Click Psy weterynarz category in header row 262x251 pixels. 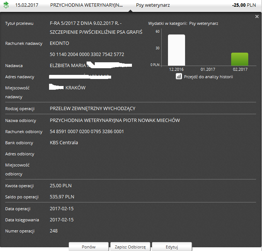[153, 6]
